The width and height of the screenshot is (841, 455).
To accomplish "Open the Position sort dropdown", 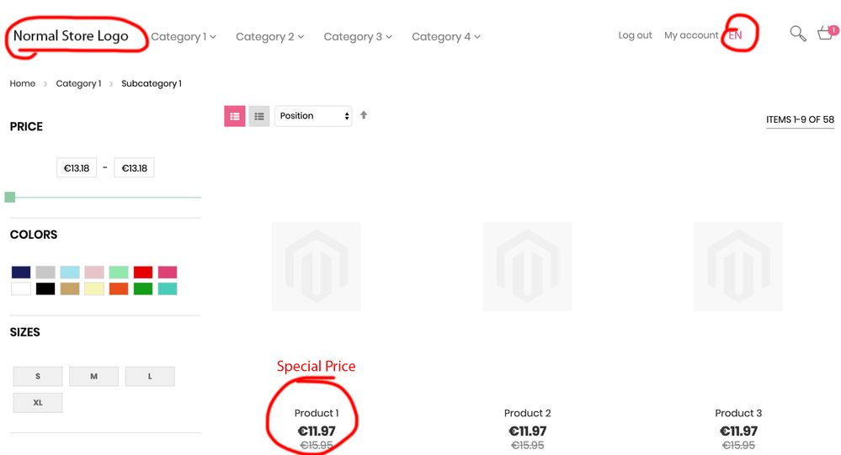I will click(x=313, y=116).
